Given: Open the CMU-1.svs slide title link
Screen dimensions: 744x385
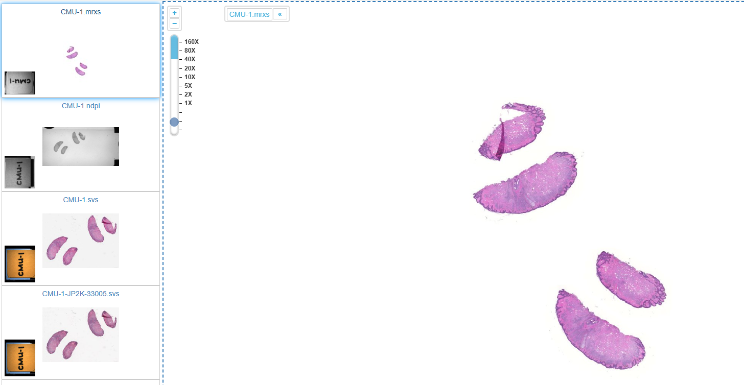Looking at the screenshot, I should (81, 200).
